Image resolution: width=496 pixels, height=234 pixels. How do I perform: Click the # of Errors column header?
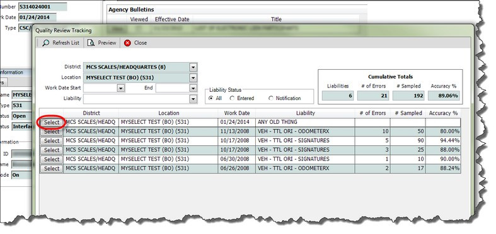click(x=372, y=113)
